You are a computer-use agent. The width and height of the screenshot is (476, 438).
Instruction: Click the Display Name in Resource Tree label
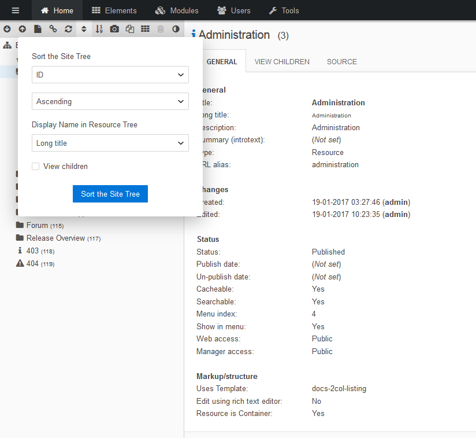[x=84, y=124]
